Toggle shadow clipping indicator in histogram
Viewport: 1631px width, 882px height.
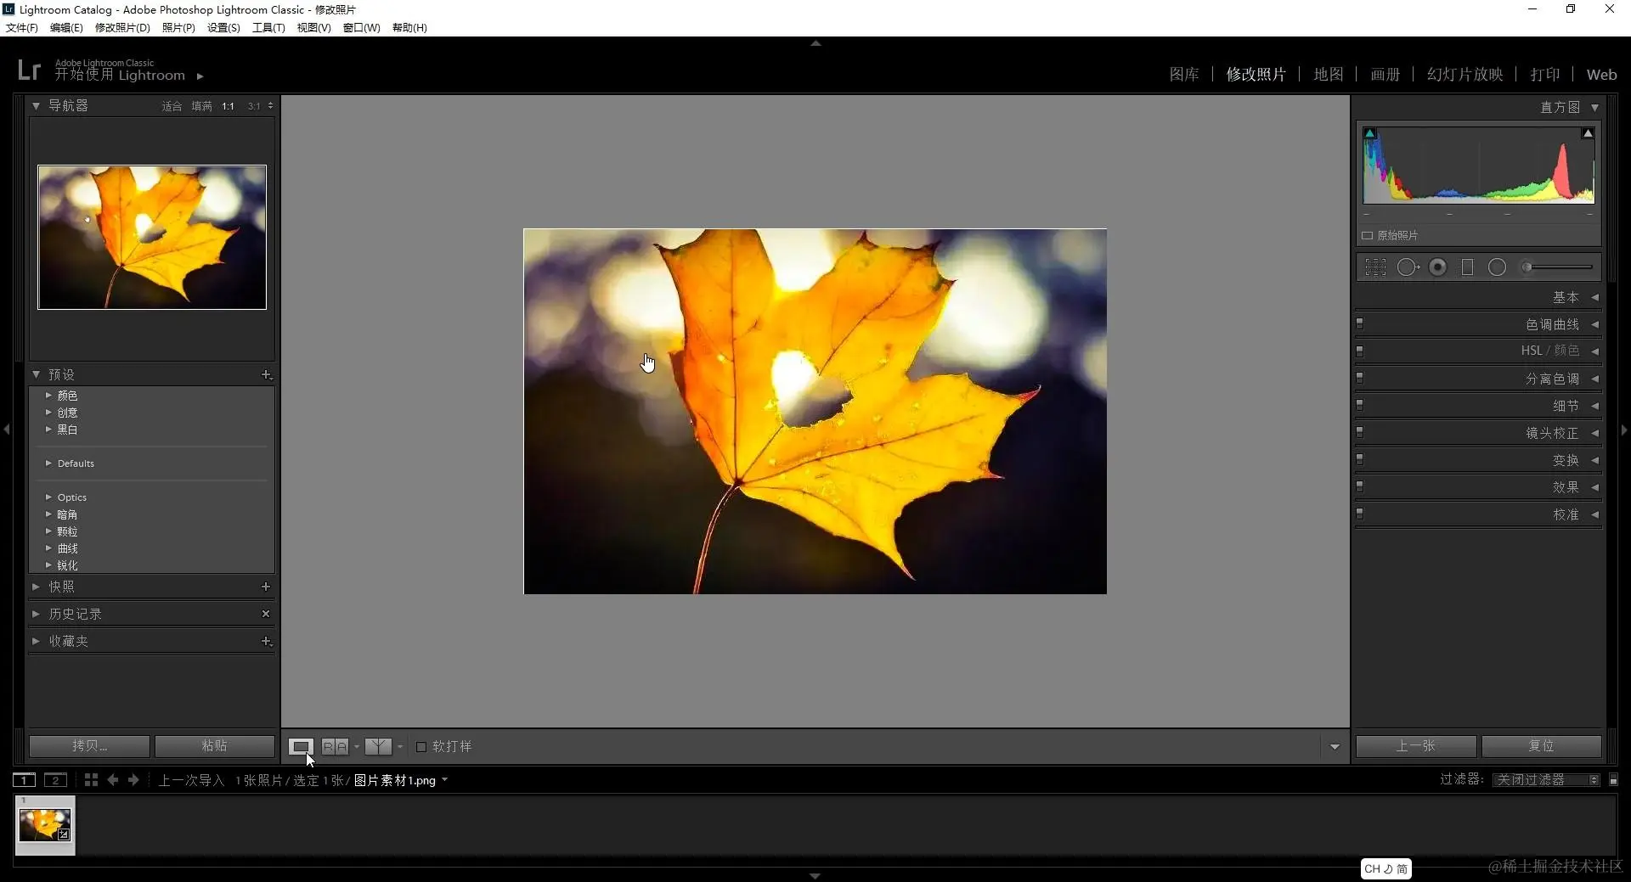coord(1369,133)
